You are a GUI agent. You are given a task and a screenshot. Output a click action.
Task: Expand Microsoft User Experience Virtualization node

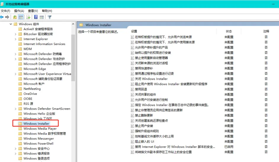15,74
